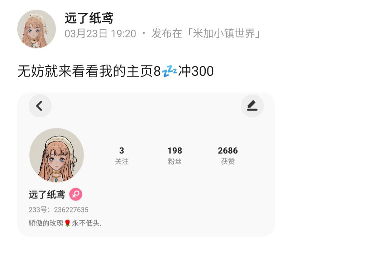Click the pink female gender badge
The height and width of the screenshot is (255, 387).
click(76, 194)
